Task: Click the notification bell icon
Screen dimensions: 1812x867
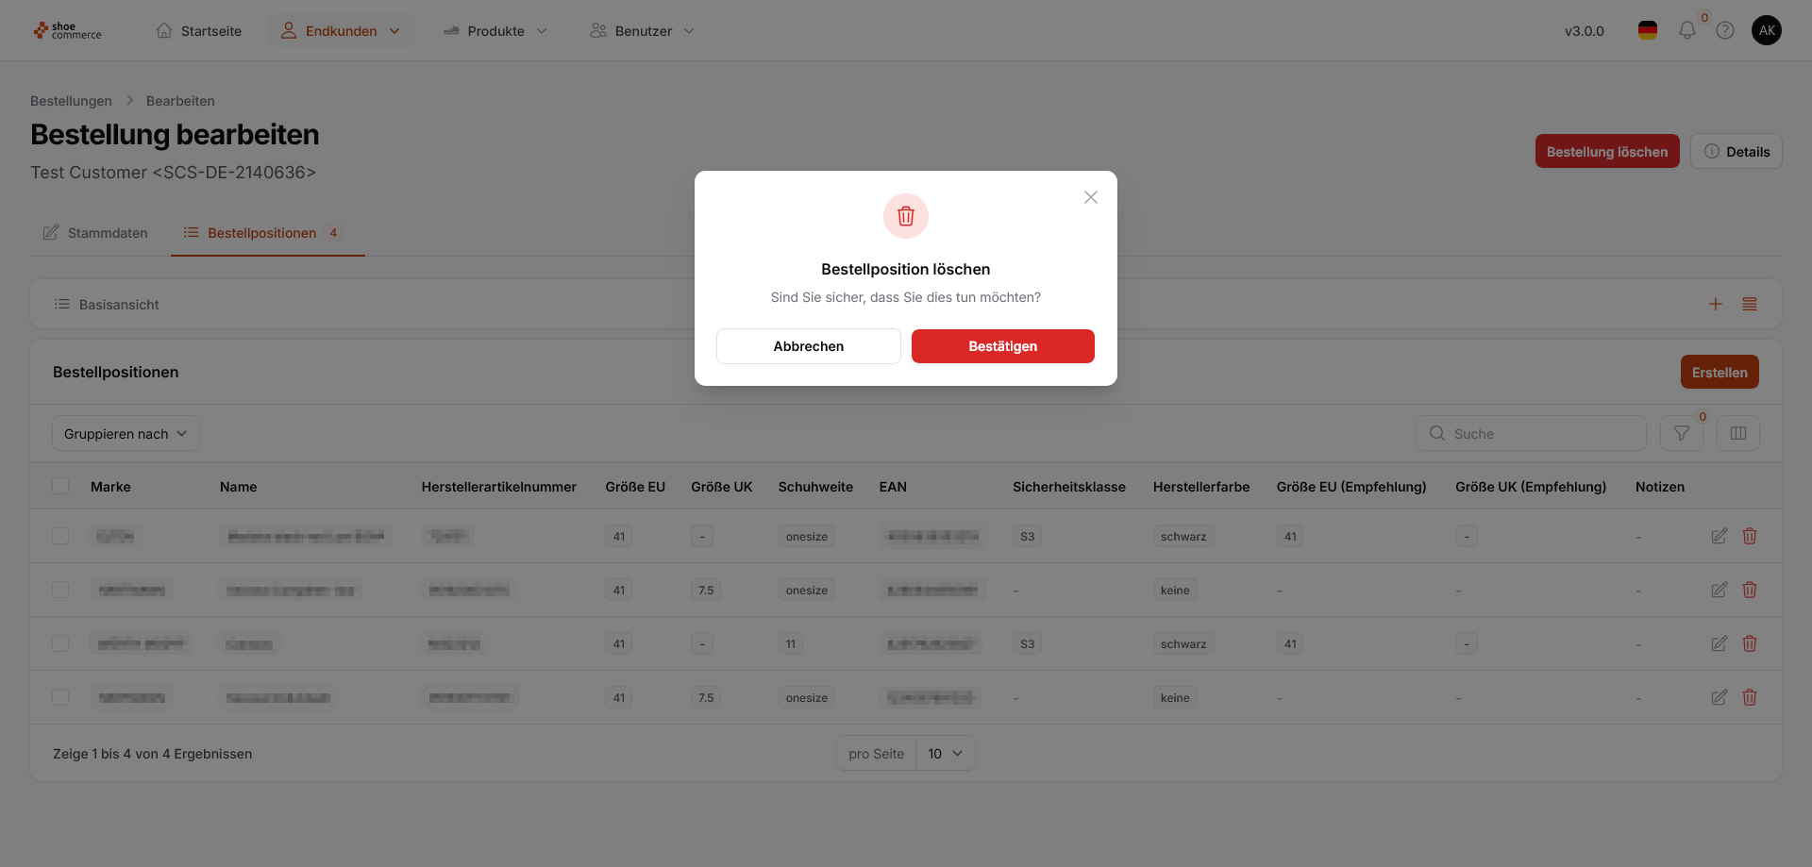Action: [x=1686, y=30]
